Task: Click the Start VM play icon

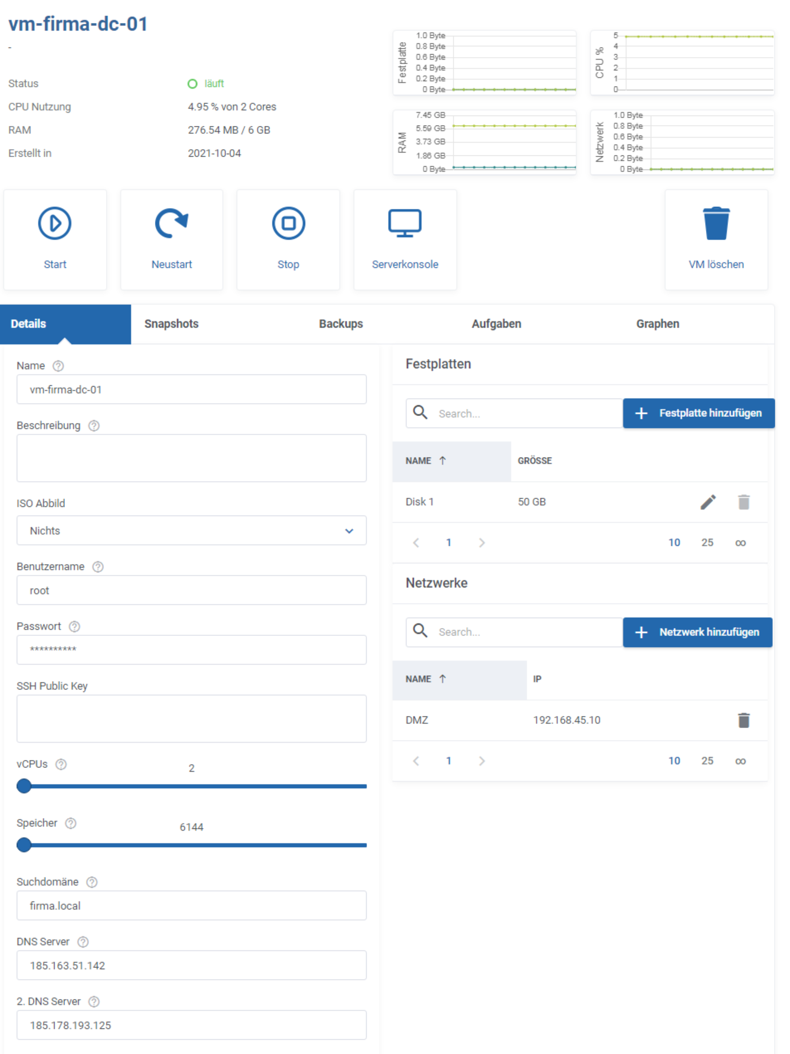Action: coord(55,223)
